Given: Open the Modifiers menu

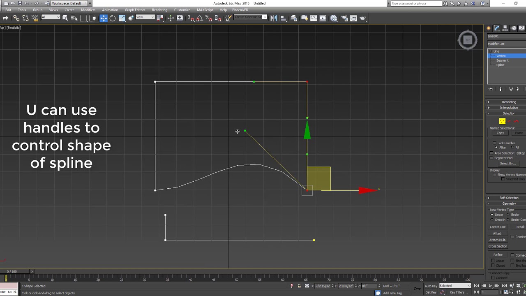Looking at the screenshot, I should (x=88, y=10).
